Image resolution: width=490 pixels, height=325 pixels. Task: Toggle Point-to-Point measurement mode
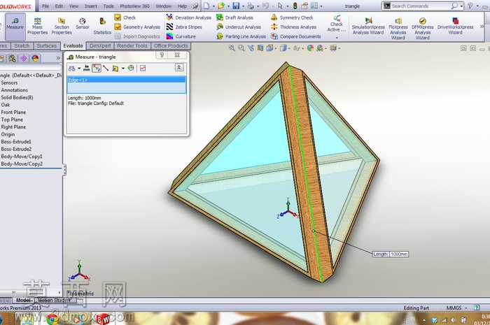pos(106,68)
